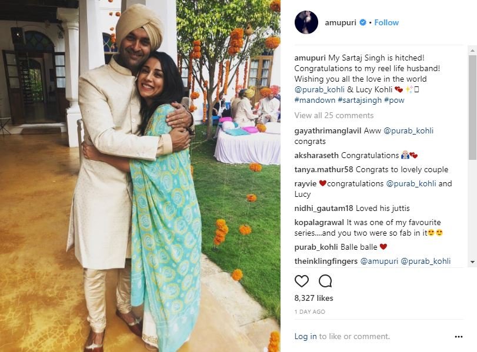Open the three-dot more options menu
Image resolution: width=477 pixels, height=352 pixels.
click(458, 337)
